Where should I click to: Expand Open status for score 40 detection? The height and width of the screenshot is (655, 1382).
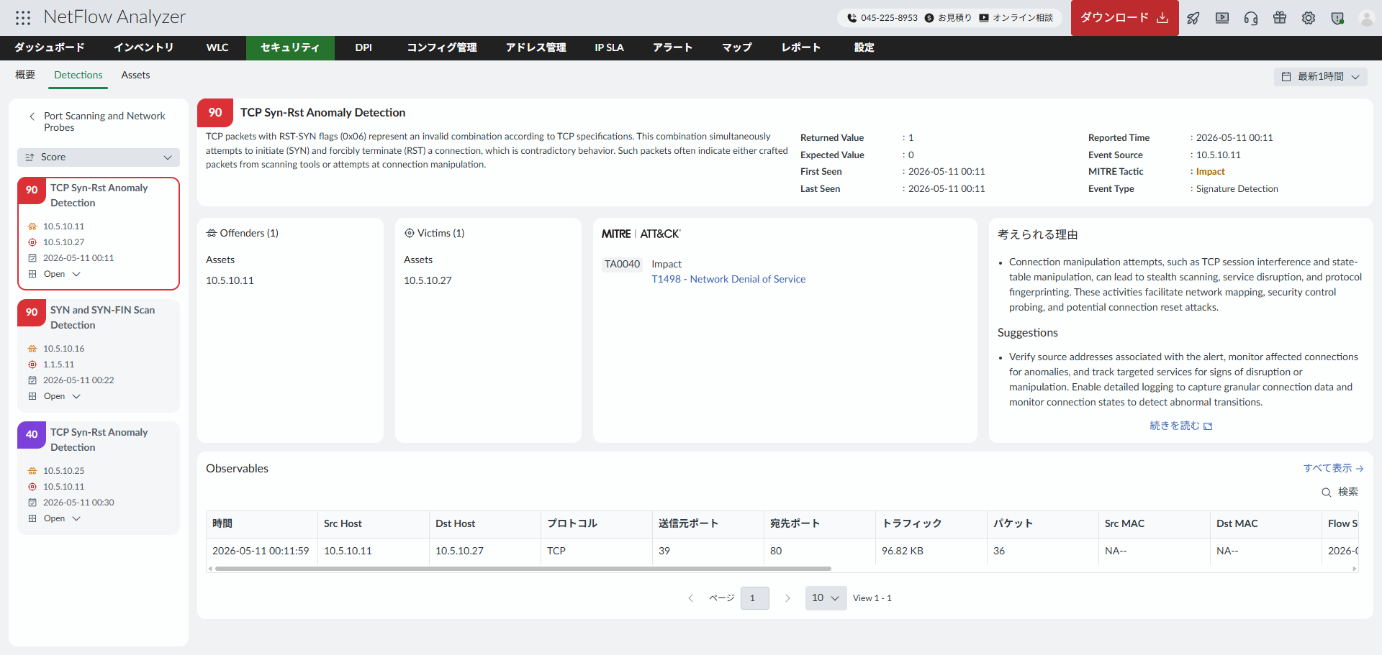tap(61, 518)
